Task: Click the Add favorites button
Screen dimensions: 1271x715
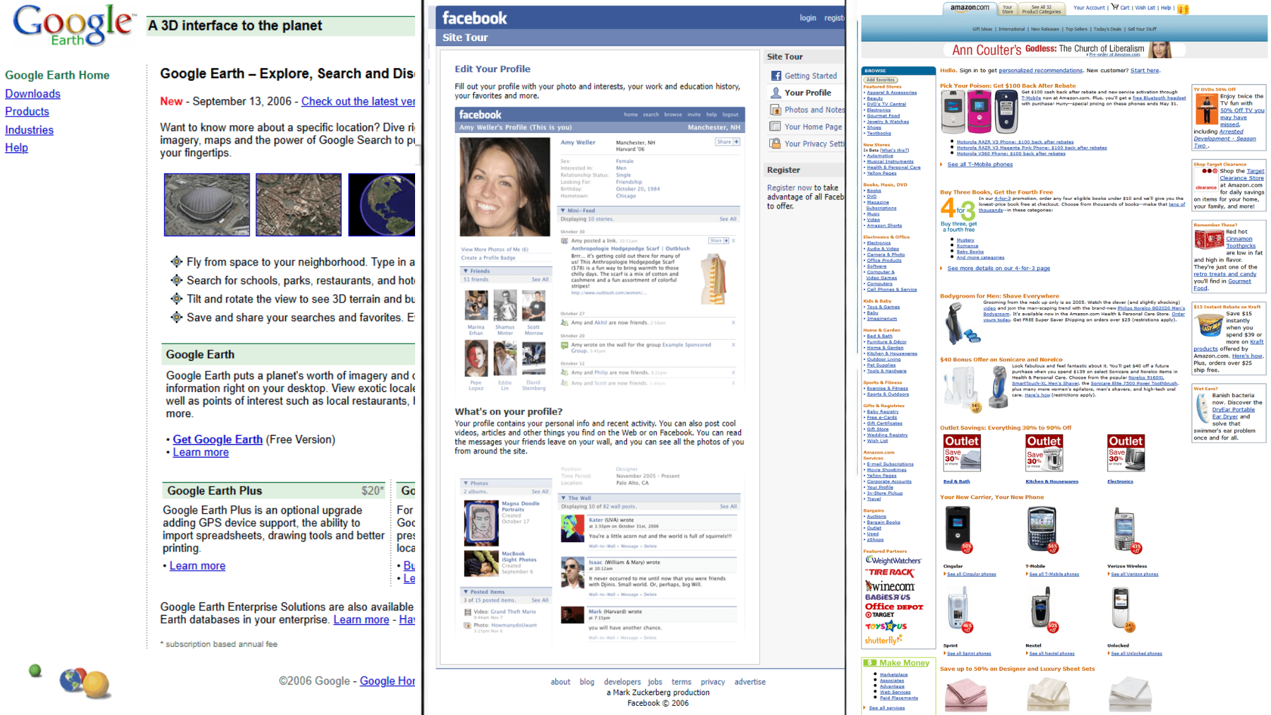Action: (880, 80)
